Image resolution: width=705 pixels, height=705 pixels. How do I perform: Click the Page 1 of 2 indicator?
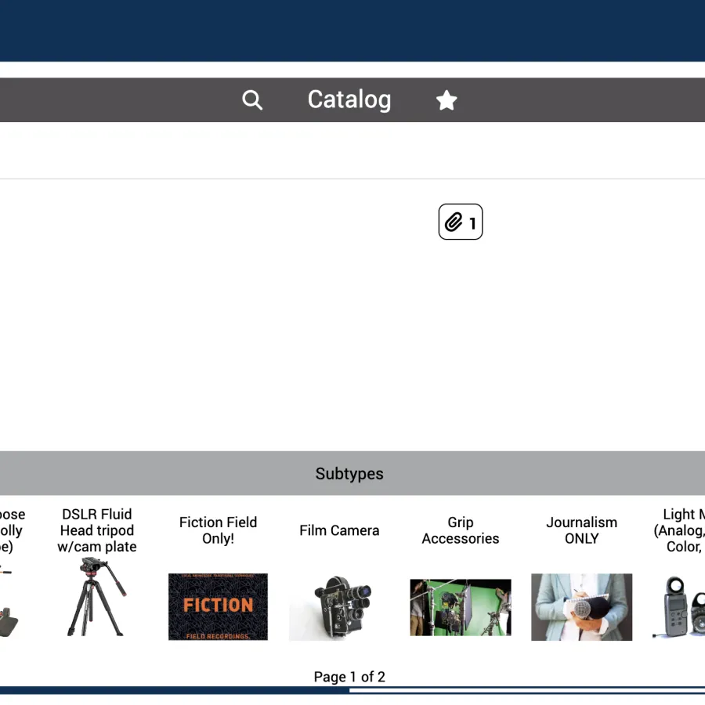(349, 677)
